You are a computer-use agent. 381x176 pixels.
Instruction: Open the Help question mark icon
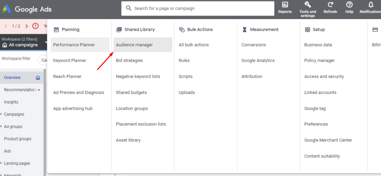point(349,4)
